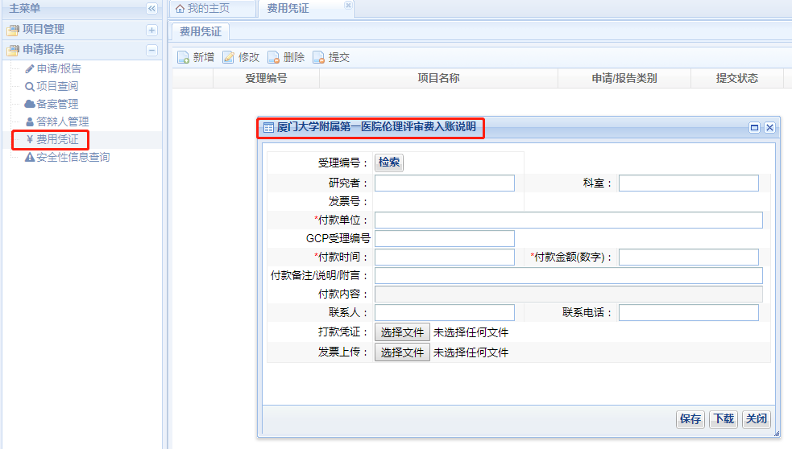Open 申请/报告 in the sidebar tree
This screenshot has height=449, width=792.
(x=58, y=68)
